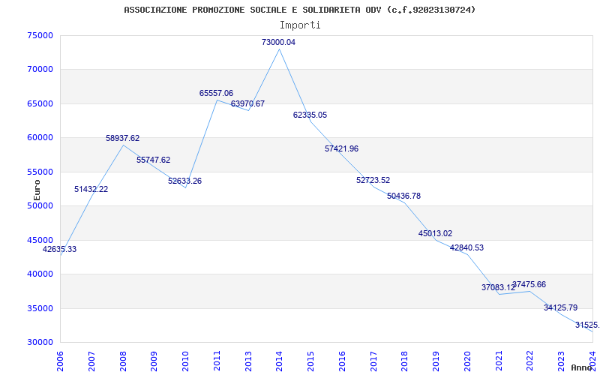Click the 75000 y-axis tick label
The image size is (600, 375).
(x=40, y=35)
